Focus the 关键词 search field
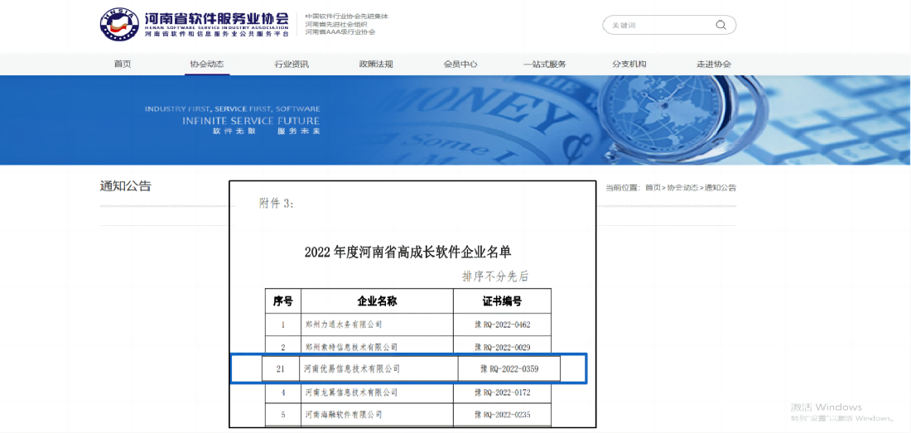The width and height of the screenshot is (911, 433). (668, 25)
